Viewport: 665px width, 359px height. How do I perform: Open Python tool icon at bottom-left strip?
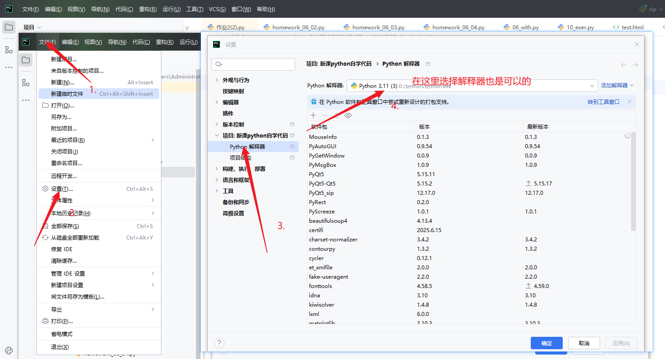tap(8, 350)
